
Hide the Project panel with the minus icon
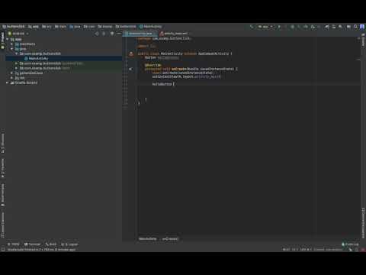coord(119,34)
